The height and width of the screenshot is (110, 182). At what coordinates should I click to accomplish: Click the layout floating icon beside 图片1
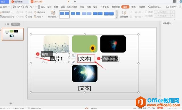coord(73,56)
